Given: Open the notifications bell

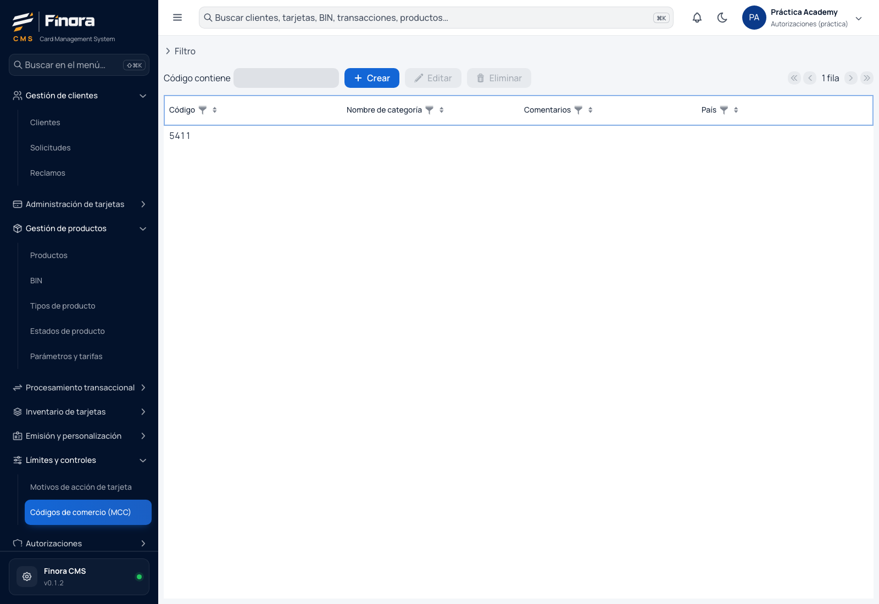Looking at the screenshot, I should (697, 18).
